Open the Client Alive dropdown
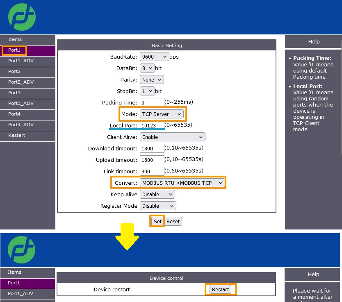Image resolution: width=342 pixels, height=302 pixels. (172, 137)
